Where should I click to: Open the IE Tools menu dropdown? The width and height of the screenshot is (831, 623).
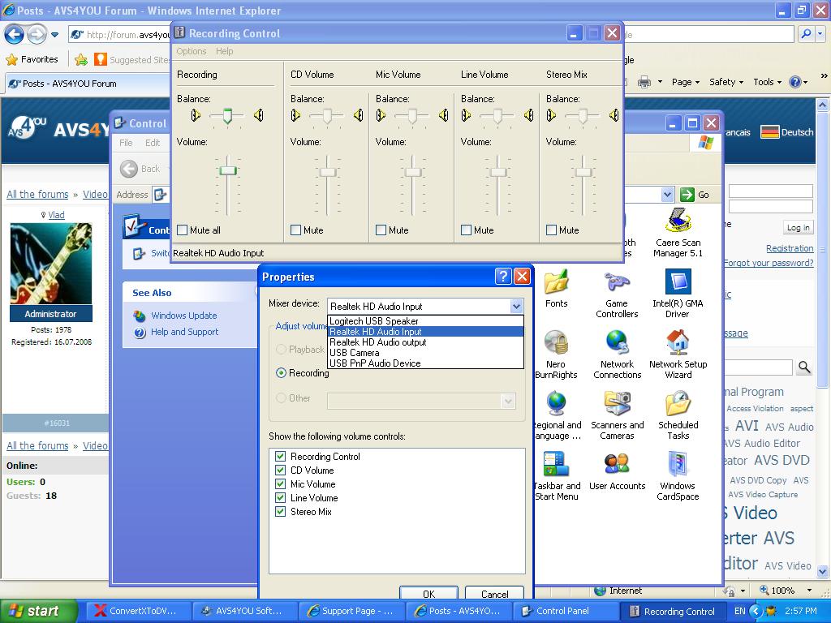click(768, 82)
